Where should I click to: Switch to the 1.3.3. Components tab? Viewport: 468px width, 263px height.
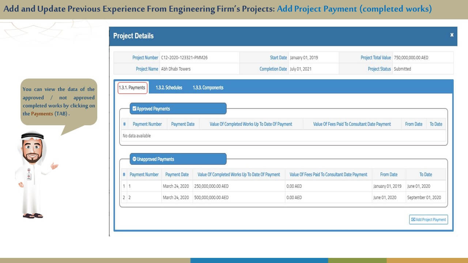(x=208, y=88)
